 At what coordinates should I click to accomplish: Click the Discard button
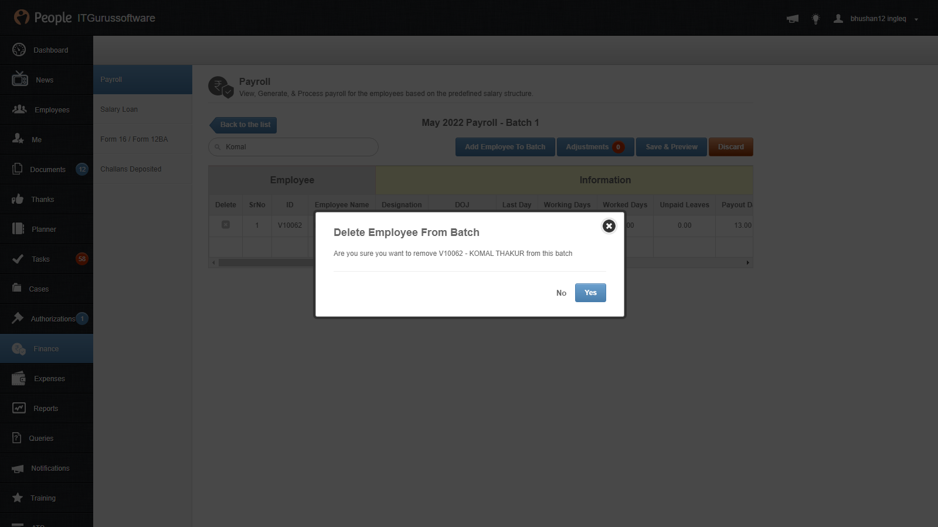coord(731,147)
